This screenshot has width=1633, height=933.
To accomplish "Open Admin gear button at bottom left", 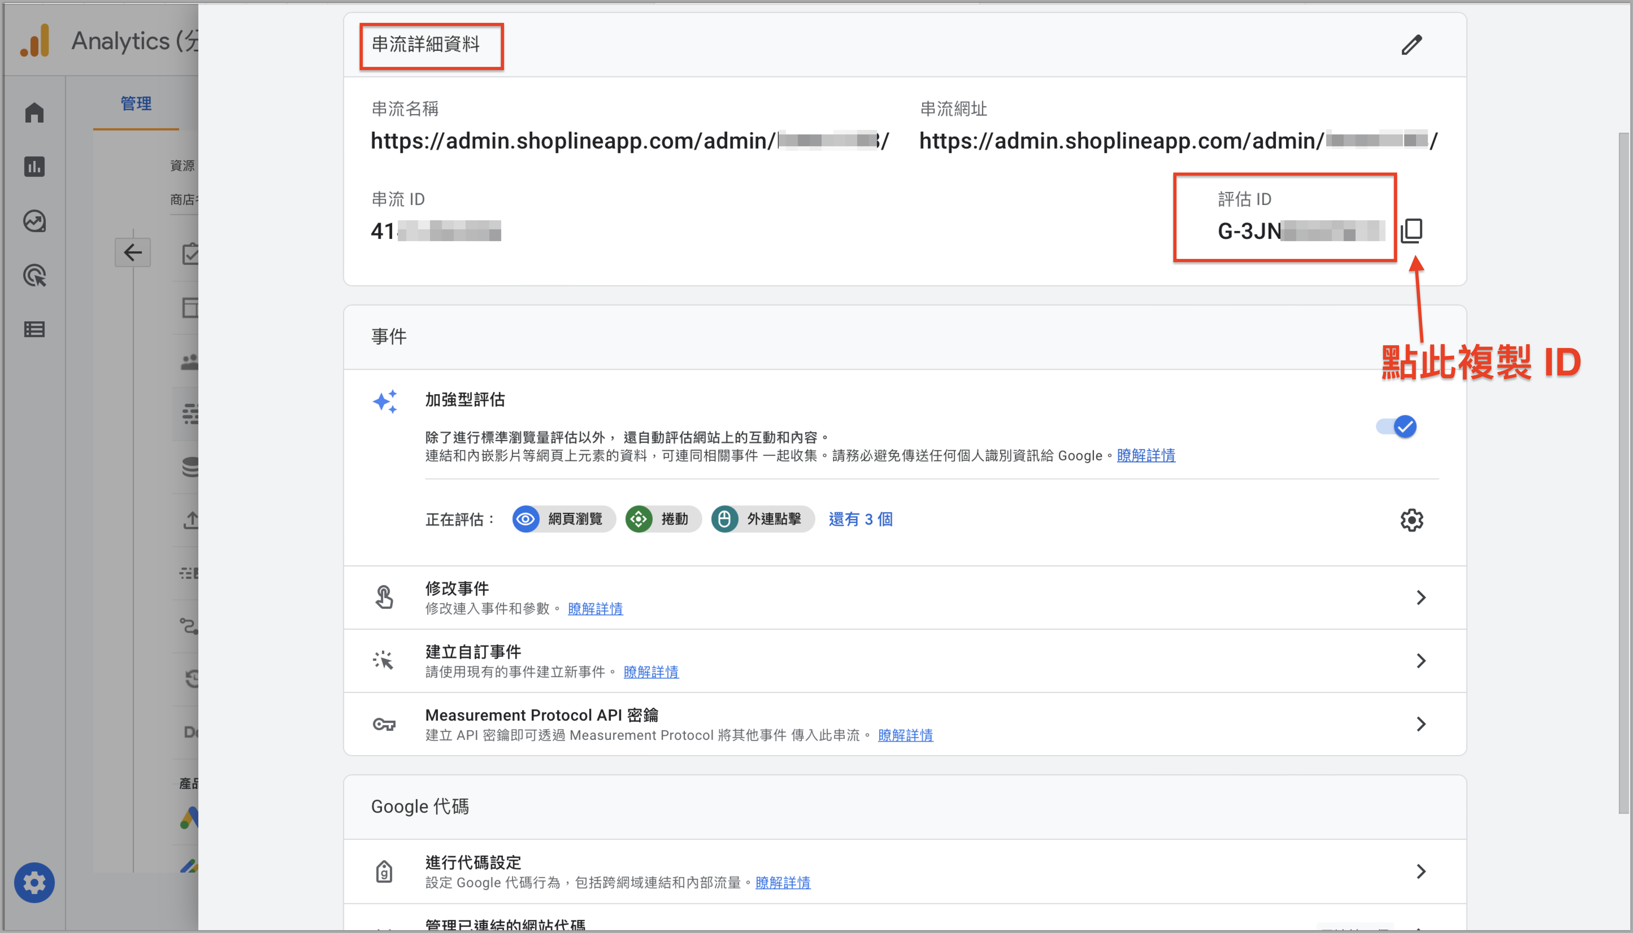I will pyautogui.click(x=35, y=883).
